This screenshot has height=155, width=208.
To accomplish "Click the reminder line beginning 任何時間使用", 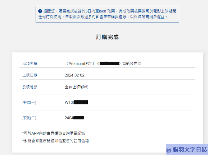I will pos(103,17).
